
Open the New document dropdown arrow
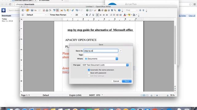pos(25,10)
